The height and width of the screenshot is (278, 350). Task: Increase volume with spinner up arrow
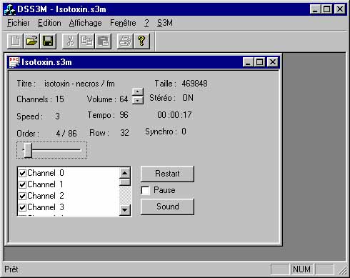click(x=138, y=91)
